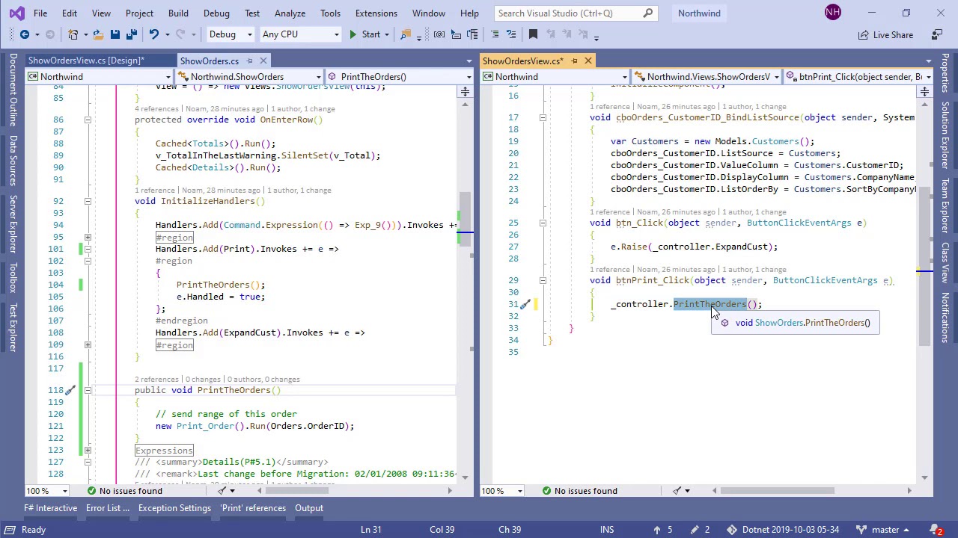958x538 pixels.
Task: Click the search magnifier icon in Visual Studio search
Action: [x=648, y=13]
